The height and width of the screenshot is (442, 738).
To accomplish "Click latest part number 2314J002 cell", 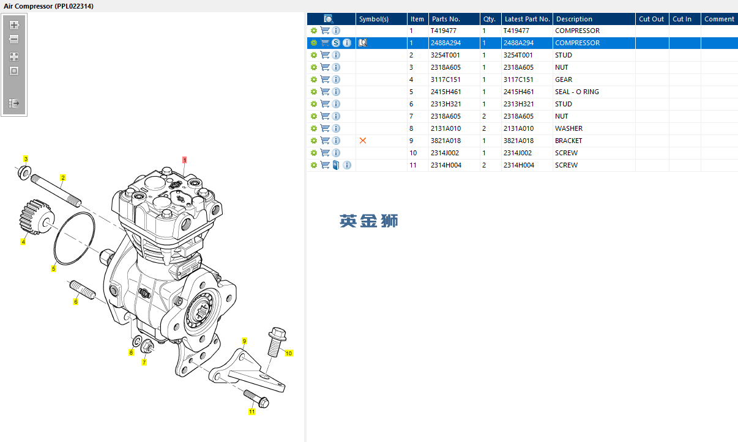I will point(527,153).
